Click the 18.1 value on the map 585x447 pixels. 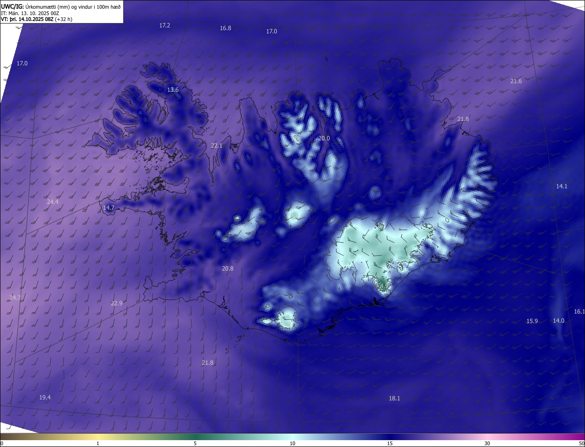pos(394,399)
